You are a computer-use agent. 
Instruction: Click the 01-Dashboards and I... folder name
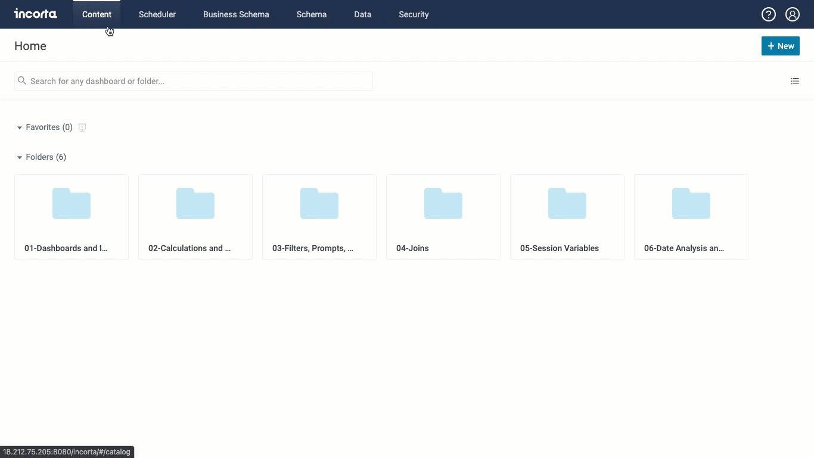[66, 248]
